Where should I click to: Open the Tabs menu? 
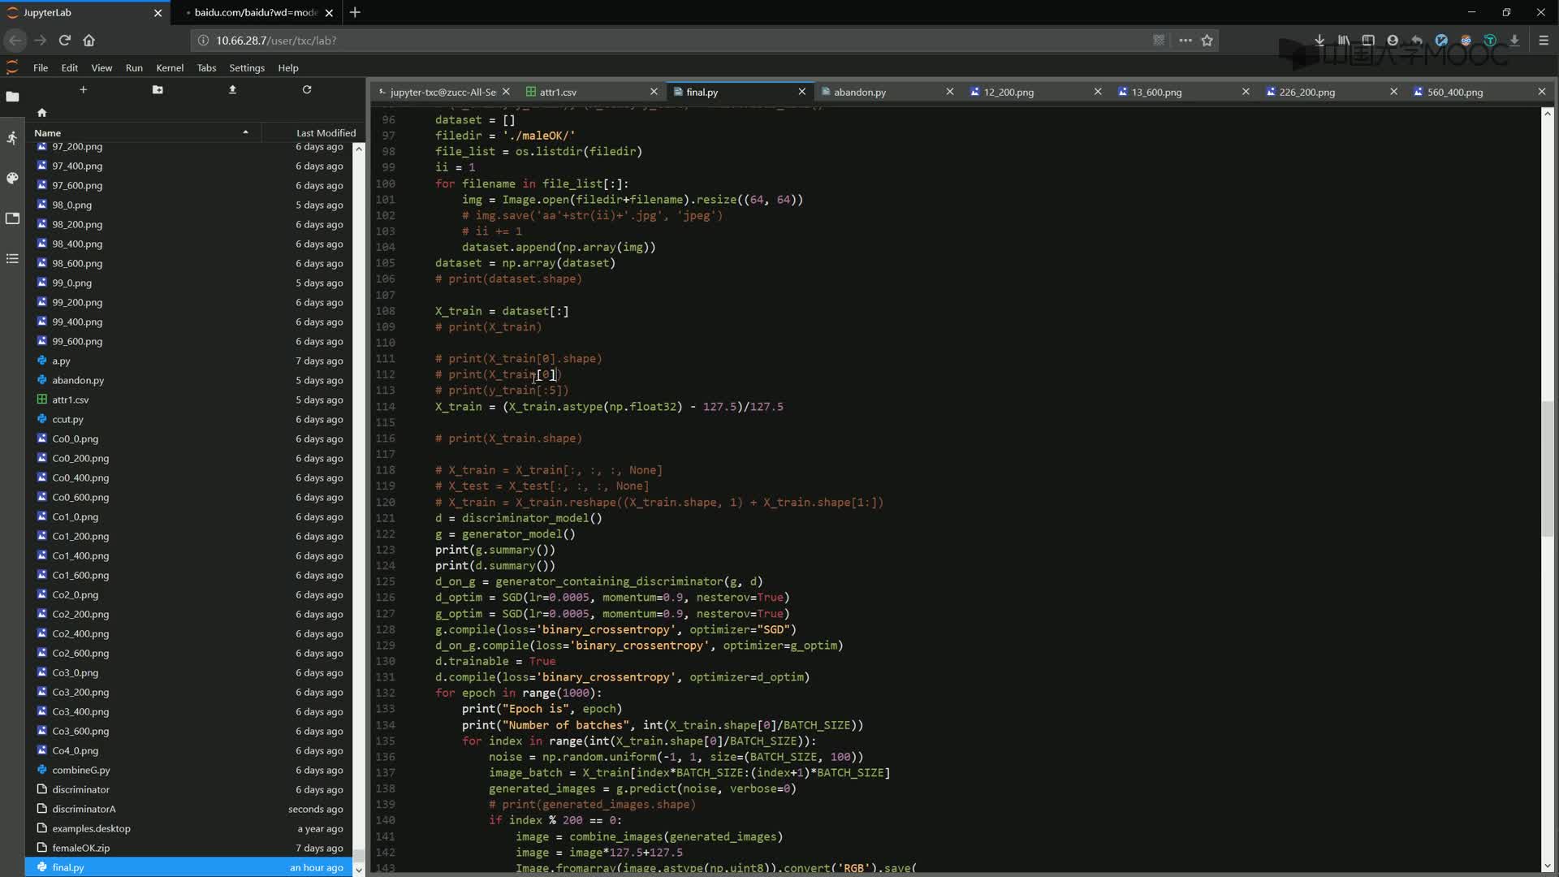[x=206, y=68]
